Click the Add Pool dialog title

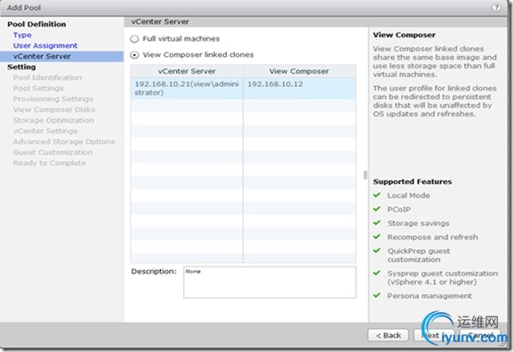coord(24,7)
